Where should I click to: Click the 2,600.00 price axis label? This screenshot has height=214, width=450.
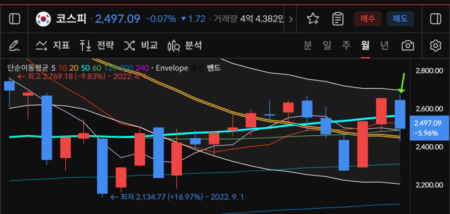point(430,108)
